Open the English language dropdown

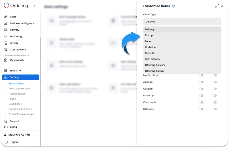16,71
